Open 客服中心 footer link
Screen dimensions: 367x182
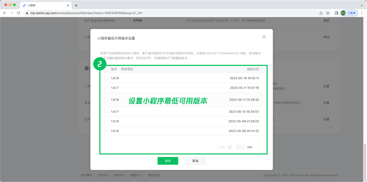point(136,175)
